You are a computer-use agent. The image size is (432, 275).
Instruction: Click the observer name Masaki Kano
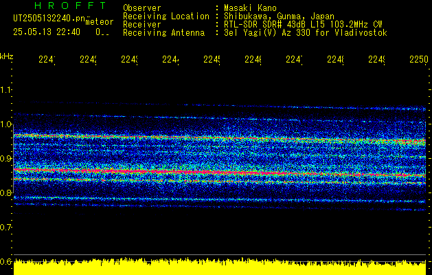pos(250,8)
